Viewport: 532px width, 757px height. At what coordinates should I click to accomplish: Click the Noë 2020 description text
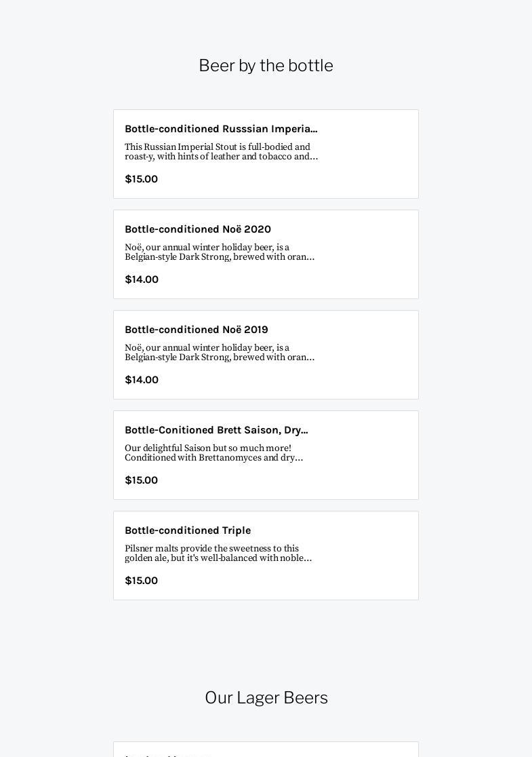(220, 252)
